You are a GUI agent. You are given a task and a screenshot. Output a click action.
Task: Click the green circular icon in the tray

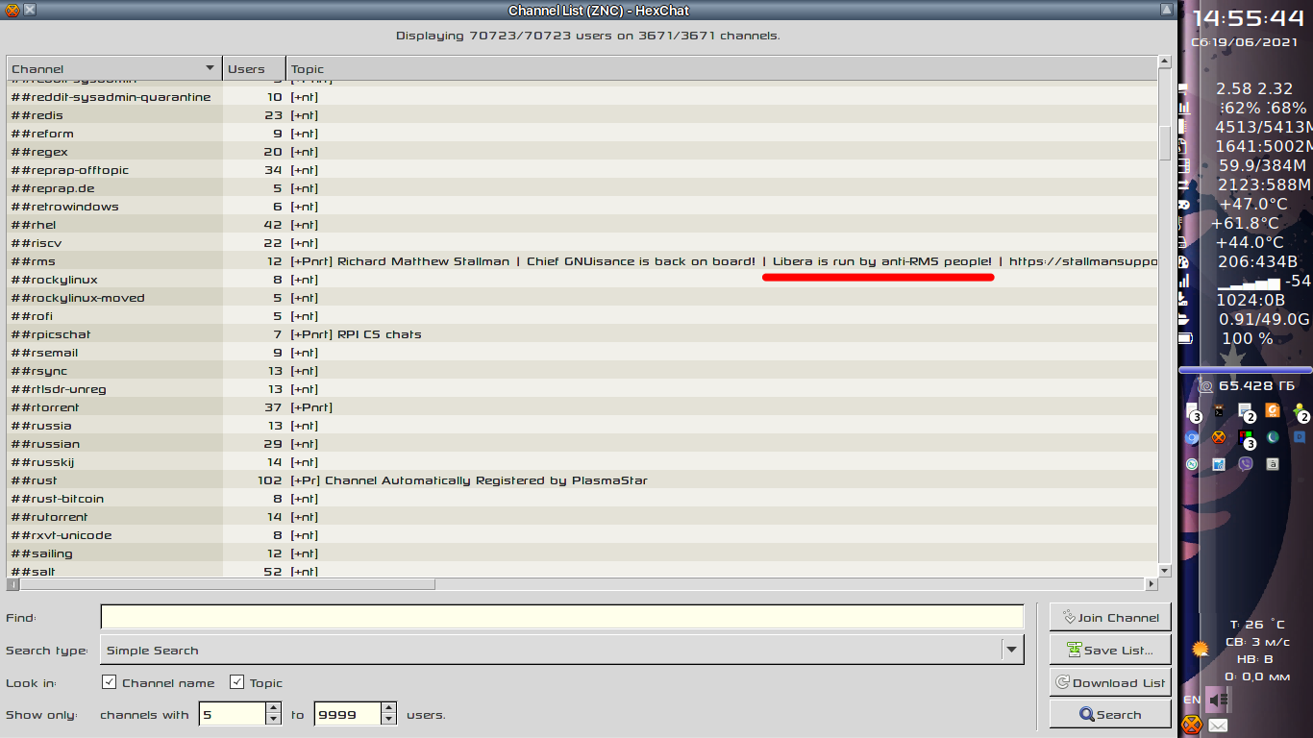point(1192,464)
